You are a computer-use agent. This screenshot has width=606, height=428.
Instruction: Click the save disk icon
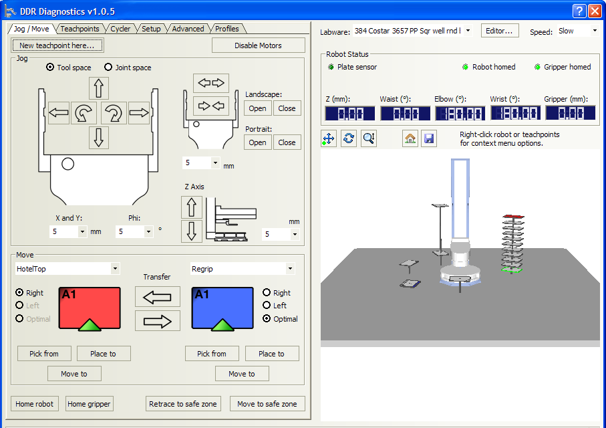click(429, 138)
